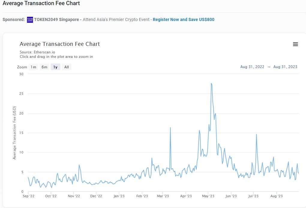Click the May '23 x-axis label

(x=208, y=196)
